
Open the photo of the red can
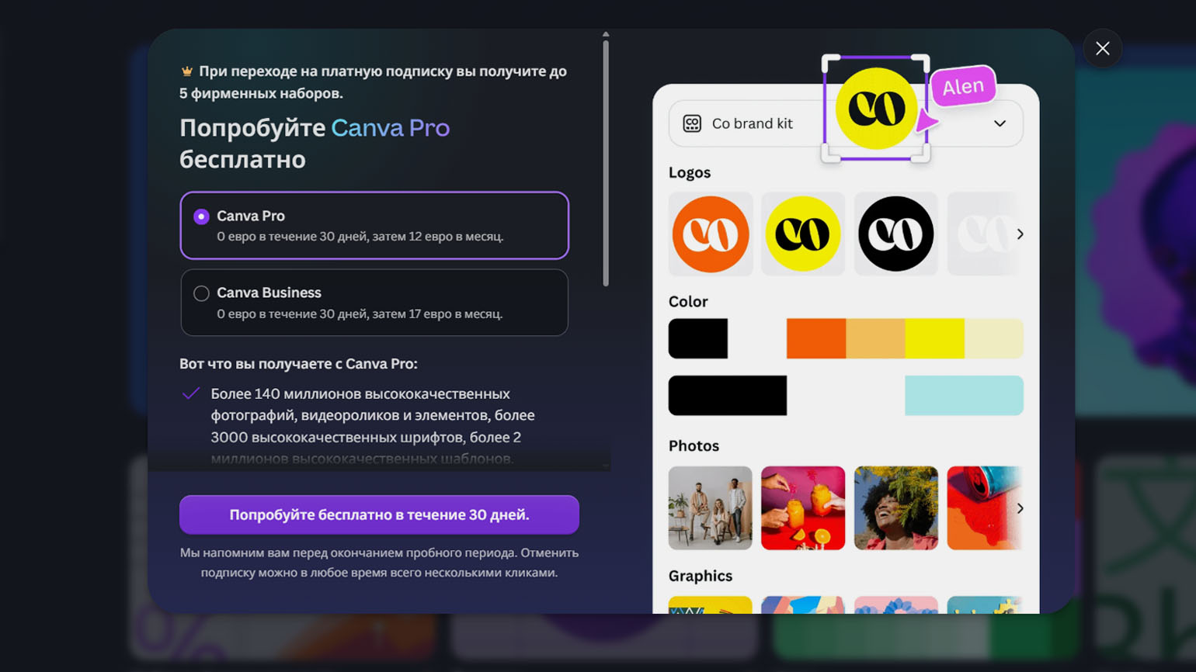point(983,508)
